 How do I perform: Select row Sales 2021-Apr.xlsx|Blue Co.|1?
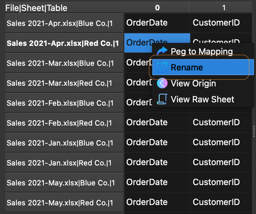tap(64, 23)
